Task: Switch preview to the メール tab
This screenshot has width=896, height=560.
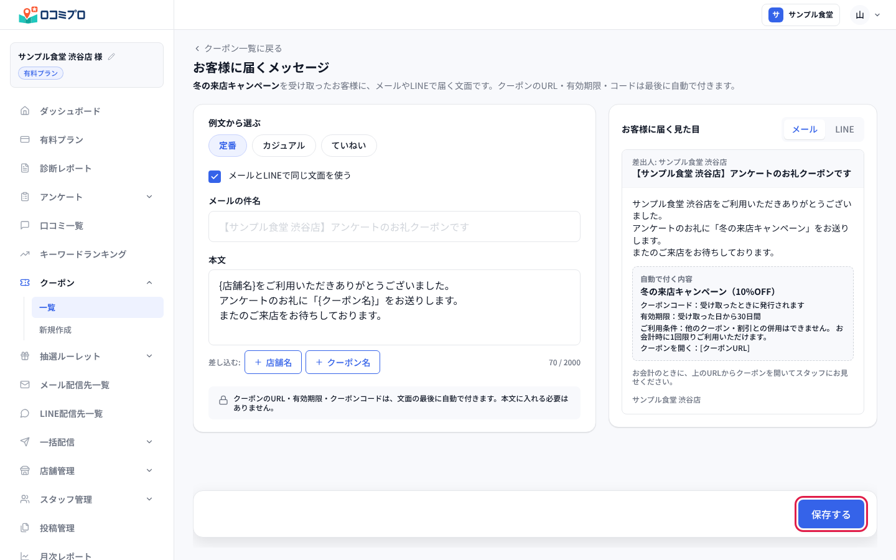Action: 805,129
